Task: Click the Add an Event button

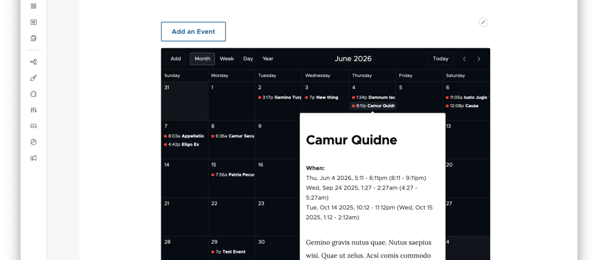Action: [x=193, y=32]
